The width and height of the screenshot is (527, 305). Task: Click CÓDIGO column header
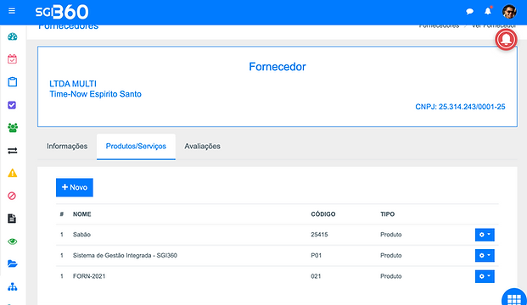coord(323,214)
